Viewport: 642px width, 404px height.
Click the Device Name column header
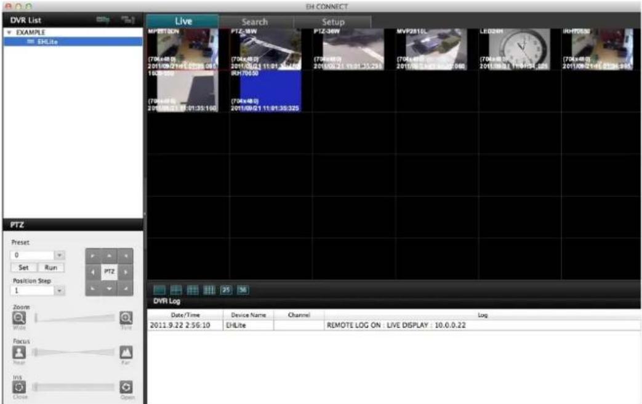point(248,315)
